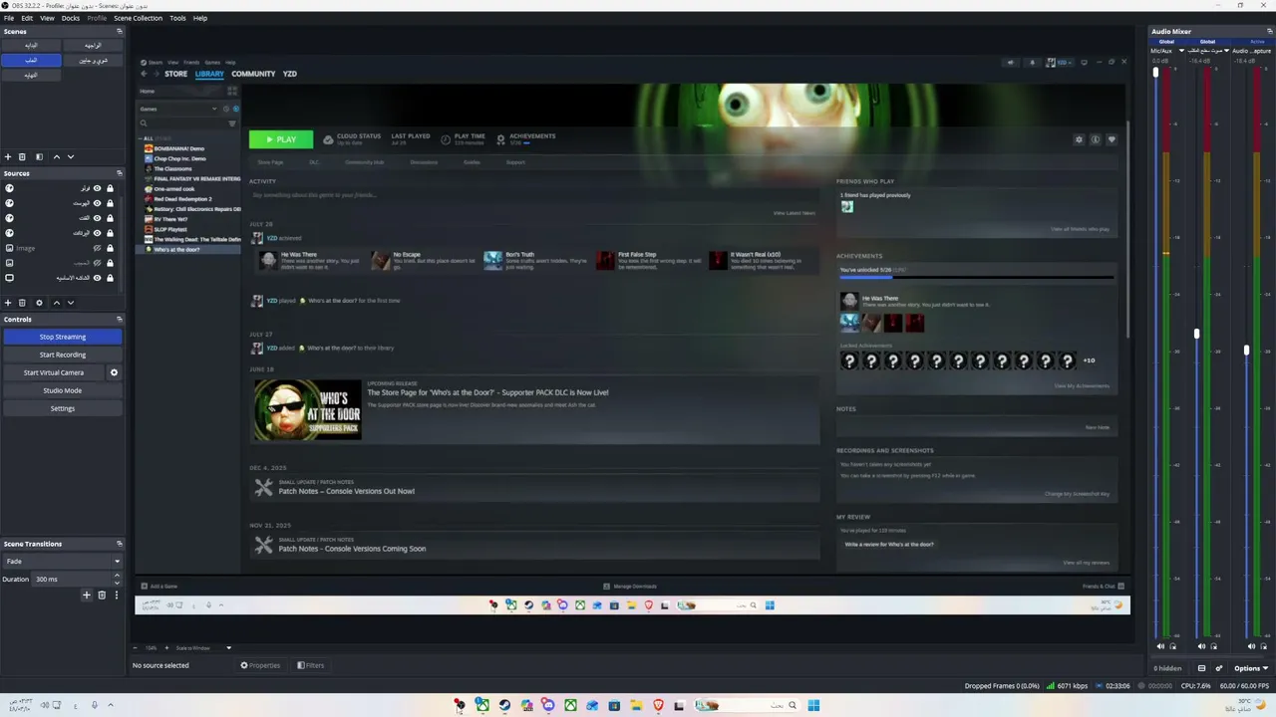Move the selected source down in Sources
Viewport: 1276px width, 717px height.
click(71, 303)
